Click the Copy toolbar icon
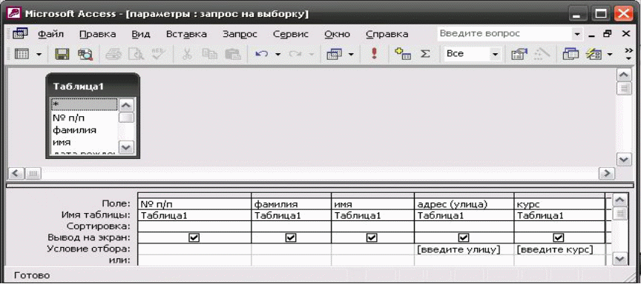The image size is (641, 284). coord(210,54)
